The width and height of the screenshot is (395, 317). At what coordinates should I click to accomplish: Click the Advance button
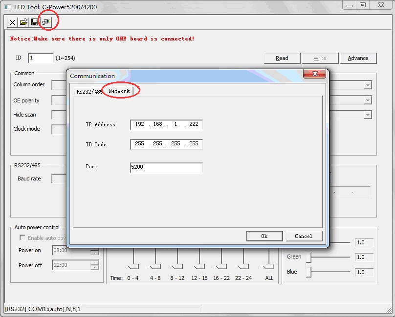358,58
